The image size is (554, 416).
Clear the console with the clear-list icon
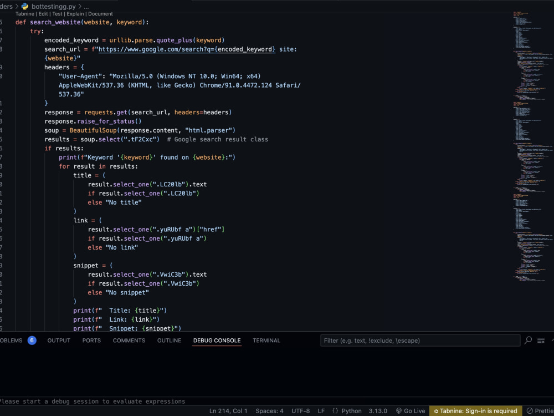541,341
